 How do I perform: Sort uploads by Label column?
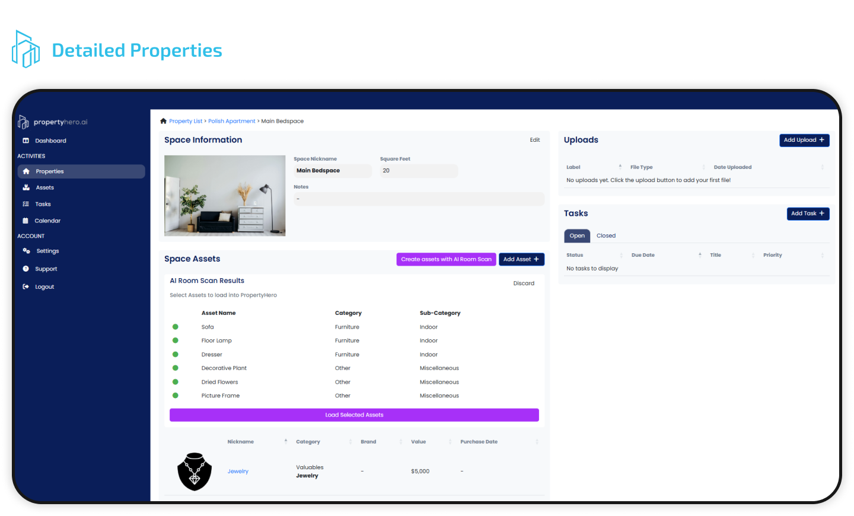coord(573,167)
